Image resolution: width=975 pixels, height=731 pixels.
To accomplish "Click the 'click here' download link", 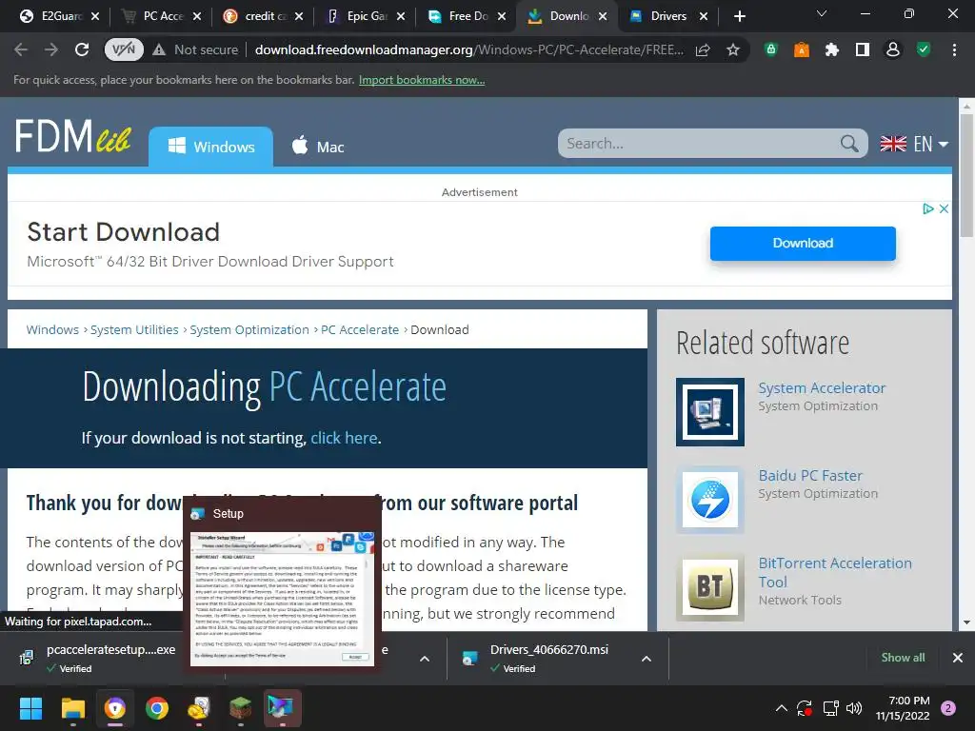I will (344, 438).
